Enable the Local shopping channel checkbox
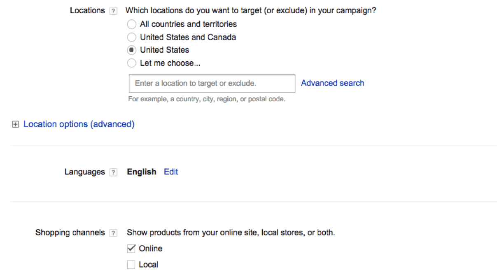The height and width of the screenshot is (279, 497). [x=131, y=265]
